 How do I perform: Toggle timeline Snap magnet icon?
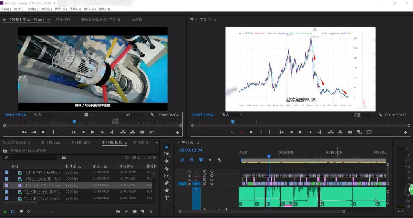point(192,160)
